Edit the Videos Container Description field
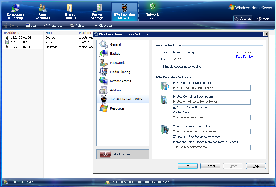The image size is (276, 187). click(211, 131)
